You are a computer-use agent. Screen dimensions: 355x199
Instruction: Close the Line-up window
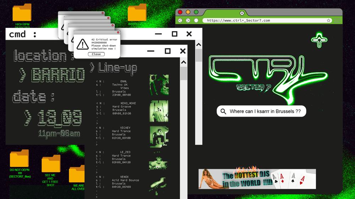(x=183, y=51)
